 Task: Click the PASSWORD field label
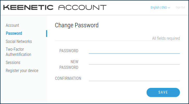coord(69,51)
